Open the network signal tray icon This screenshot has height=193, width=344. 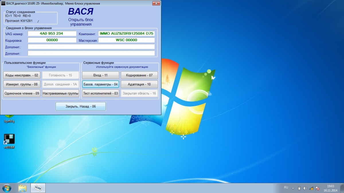(x=311, y=188)
